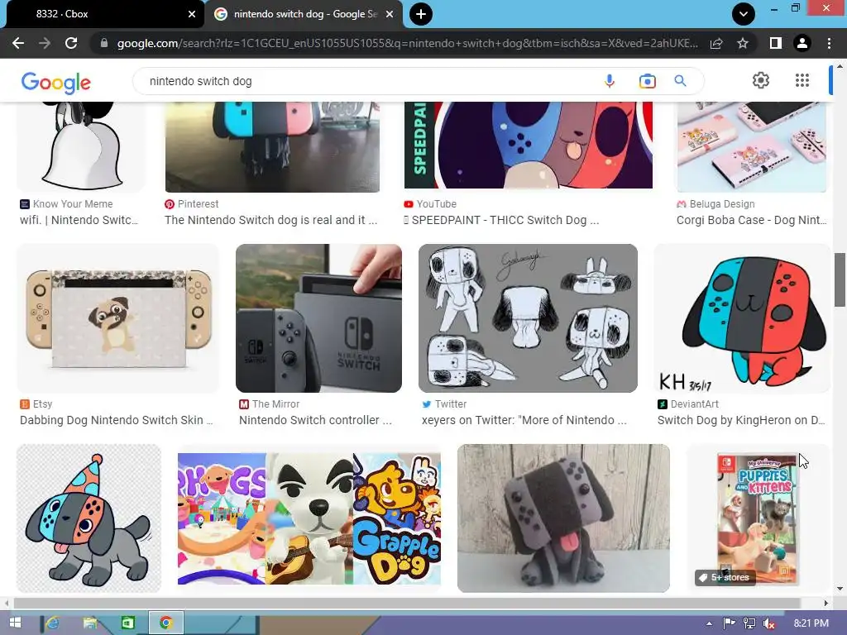Open the party hat Switch dog image
Screen dimensions: 847x635
89,518
